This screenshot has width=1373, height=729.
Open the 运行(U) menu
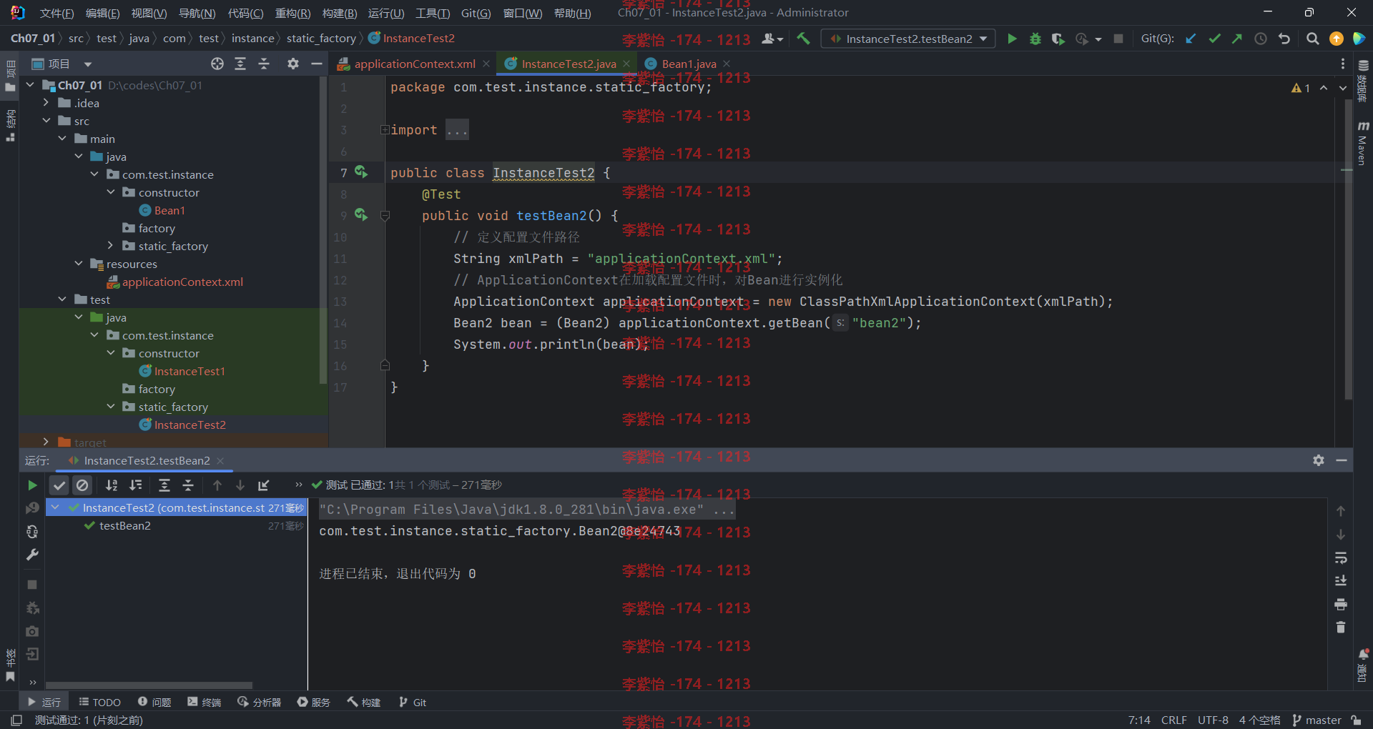pos(386,13)
